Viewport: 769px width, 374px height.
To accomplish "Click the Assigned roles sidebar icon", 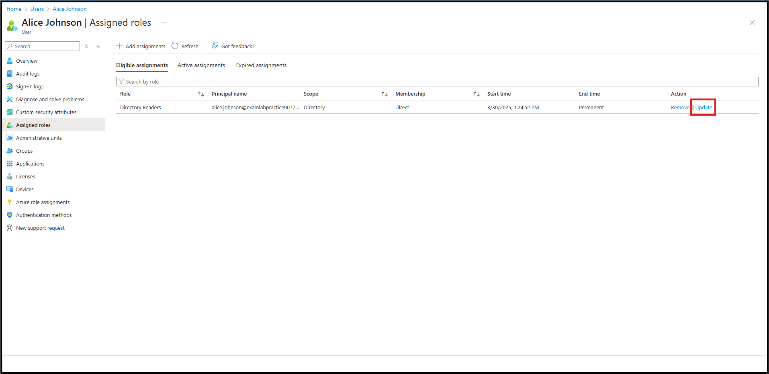I will 10,125.
